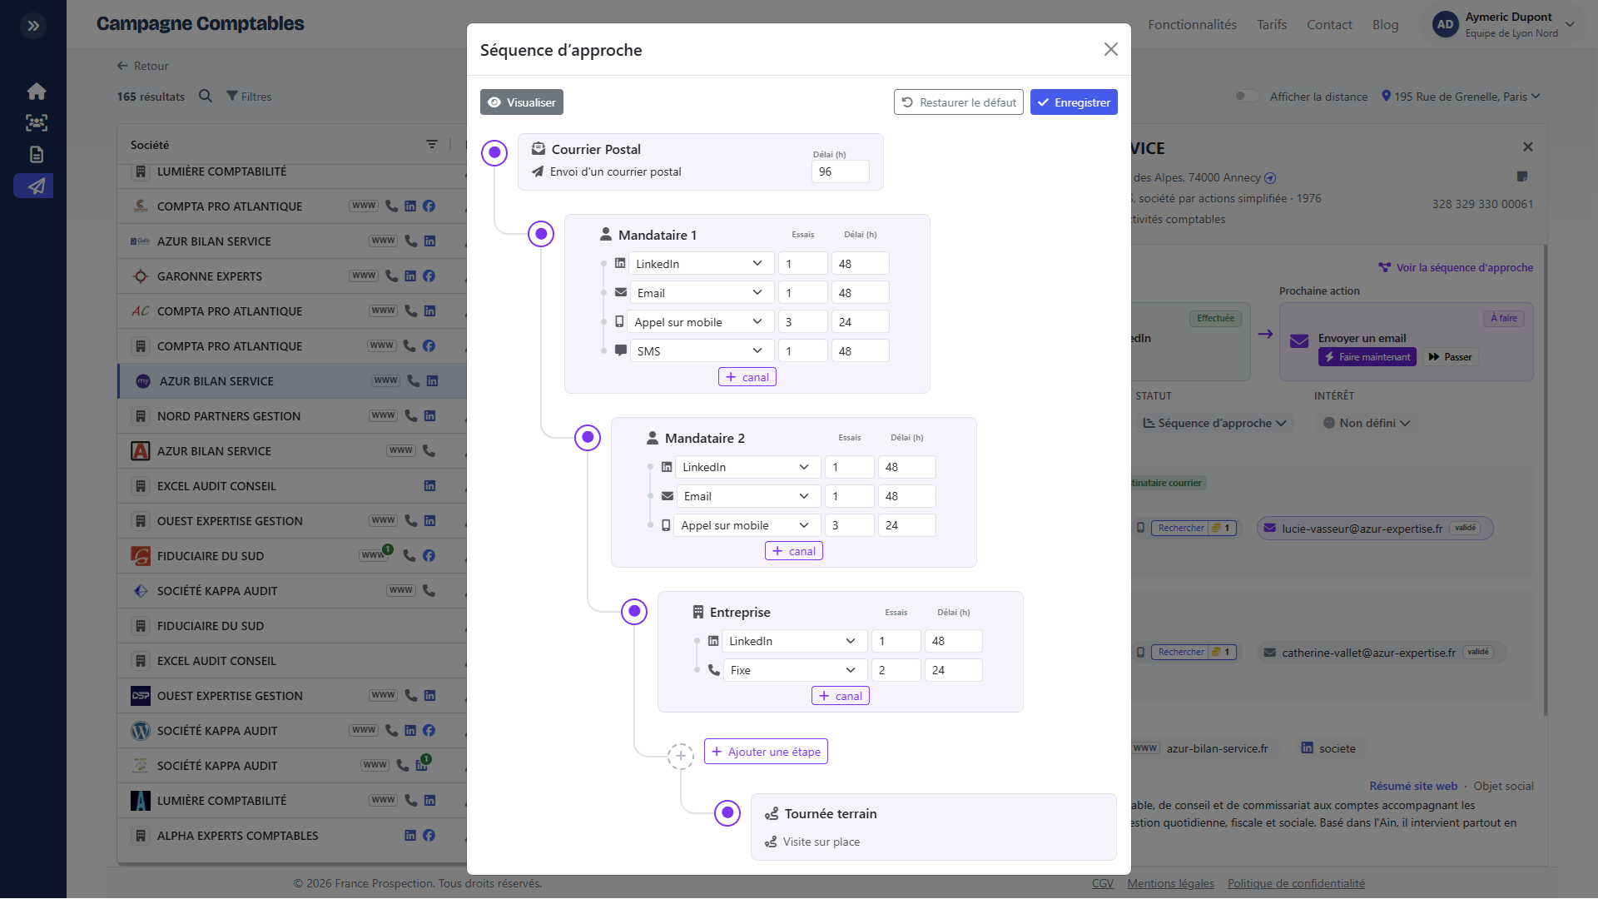Click Enregistrer button
Viewport: 1598px width, 899px height.
(1074, 102)
